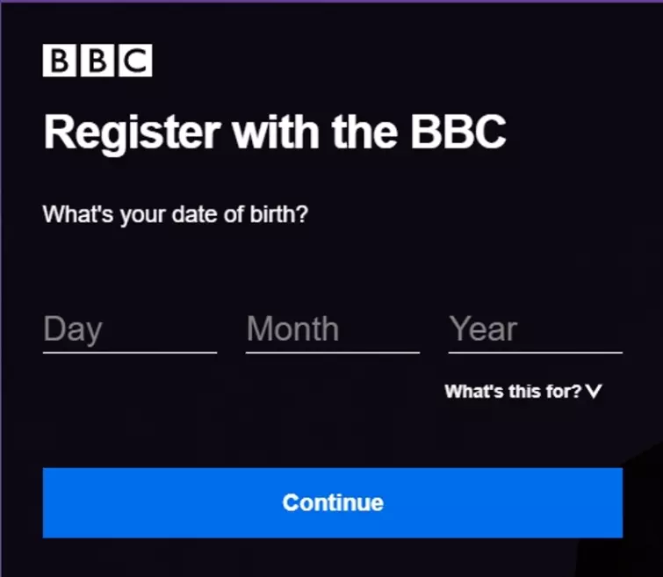663x577 pixels.
Task: Focus the Day input field
Action: [x=130, y=330]
